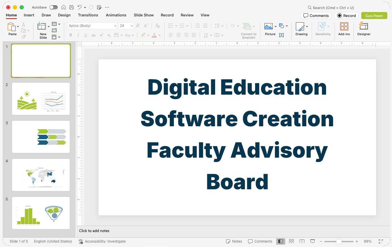The image size is (392, 247).
Task: Open the Change Case Aa dropdown
Action: (129, 35)
